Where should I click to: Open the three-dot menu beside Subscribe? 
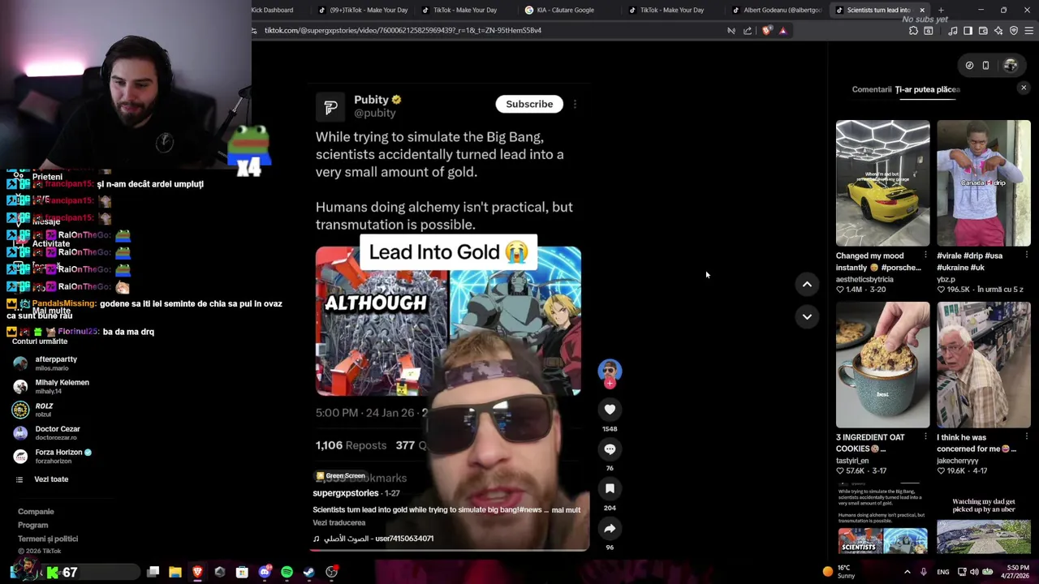(x=575, y=104)
